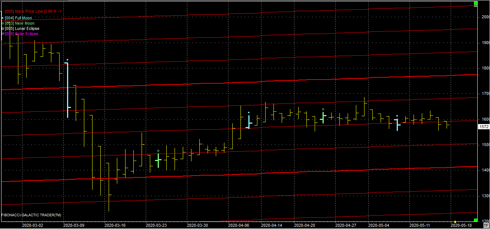Screen dimensions: 490x229
Task: Click the 2000 price label on the price axis
Action: pyautogui.click(x=486, y=17)
